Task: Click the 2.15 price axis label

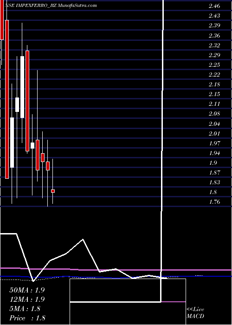Action: [214, 94]
